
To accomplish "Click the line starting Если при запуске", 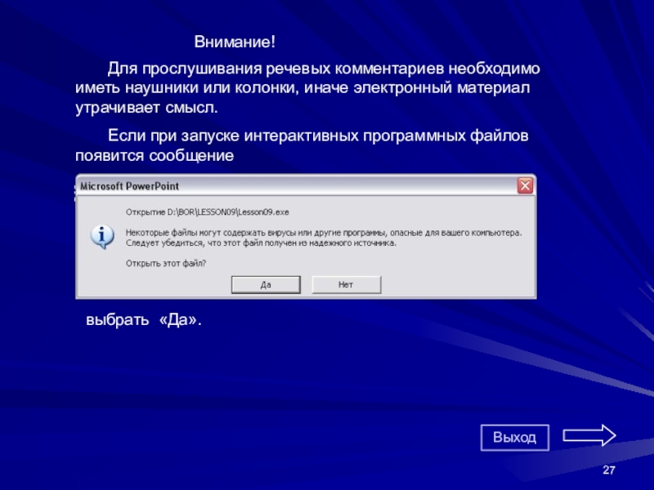I will pyautogui.click(x=318, y=136).
